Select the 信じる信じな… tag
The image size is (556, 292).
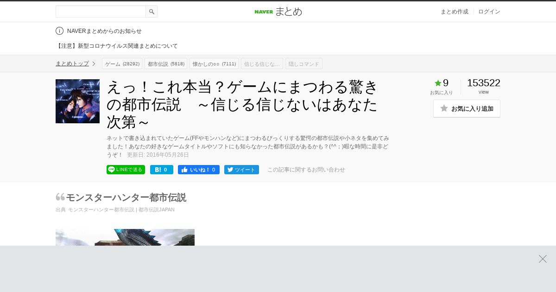[x=262, y=63]
